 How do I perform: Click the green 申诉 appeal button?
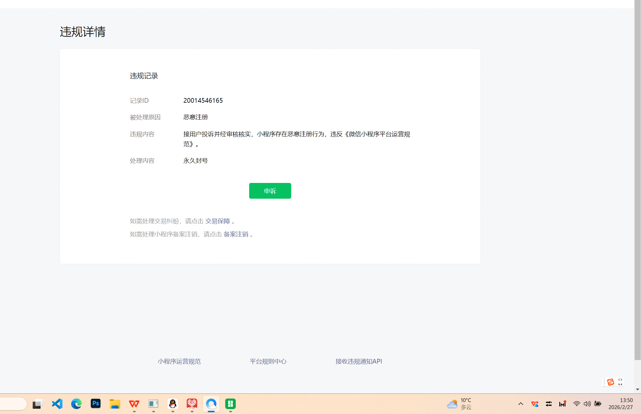[x=270, y=191]
